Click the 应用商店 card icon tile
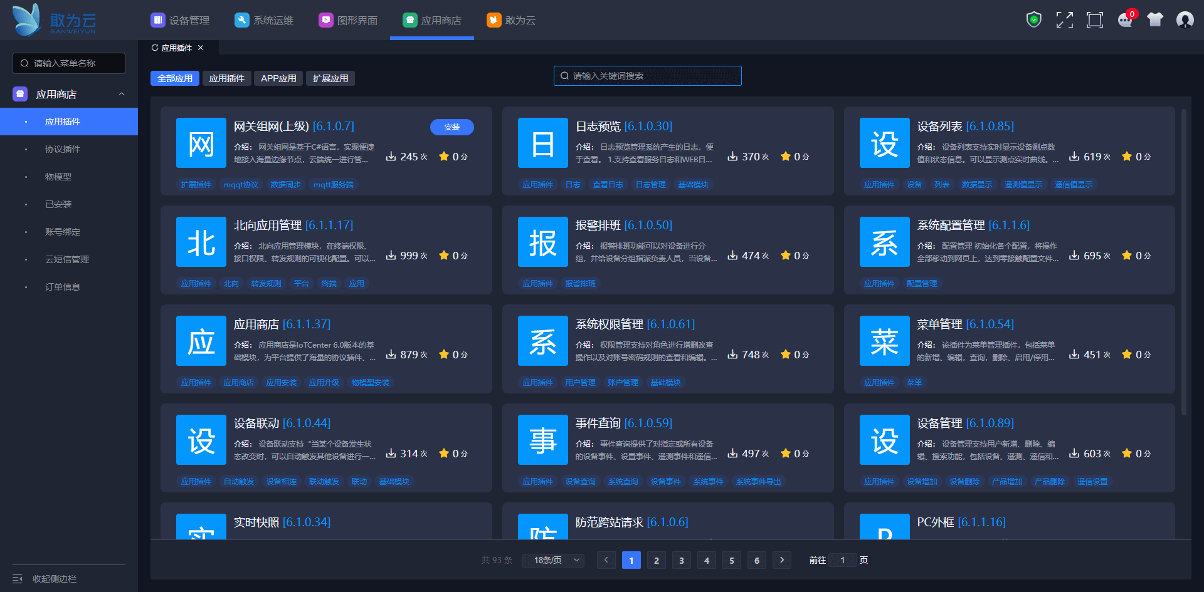This screenshot has height=592, width=1204. click(201, 341)
